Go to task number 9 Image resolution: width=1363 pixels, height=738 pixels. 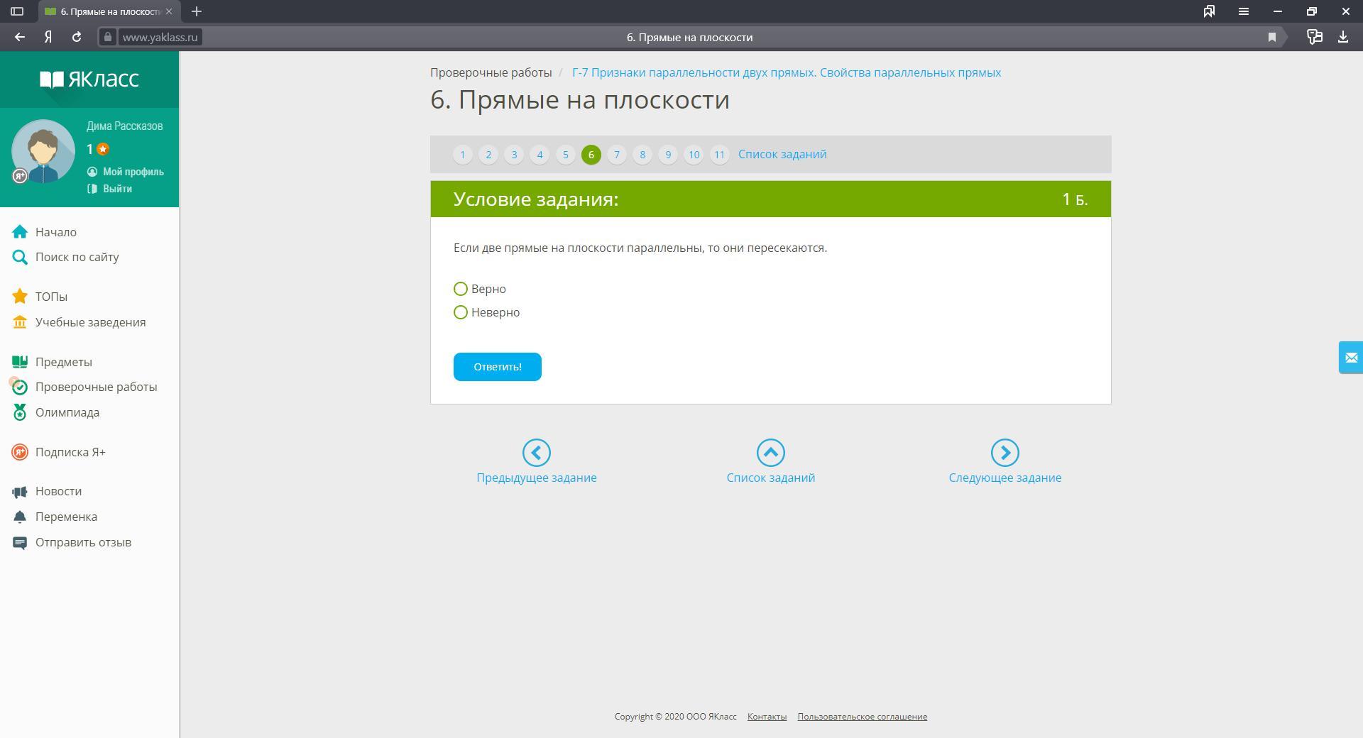pos(668,155)
